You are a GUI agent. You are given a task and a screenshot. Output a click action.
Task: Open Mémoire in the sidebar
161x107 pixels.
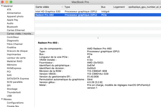12,65
